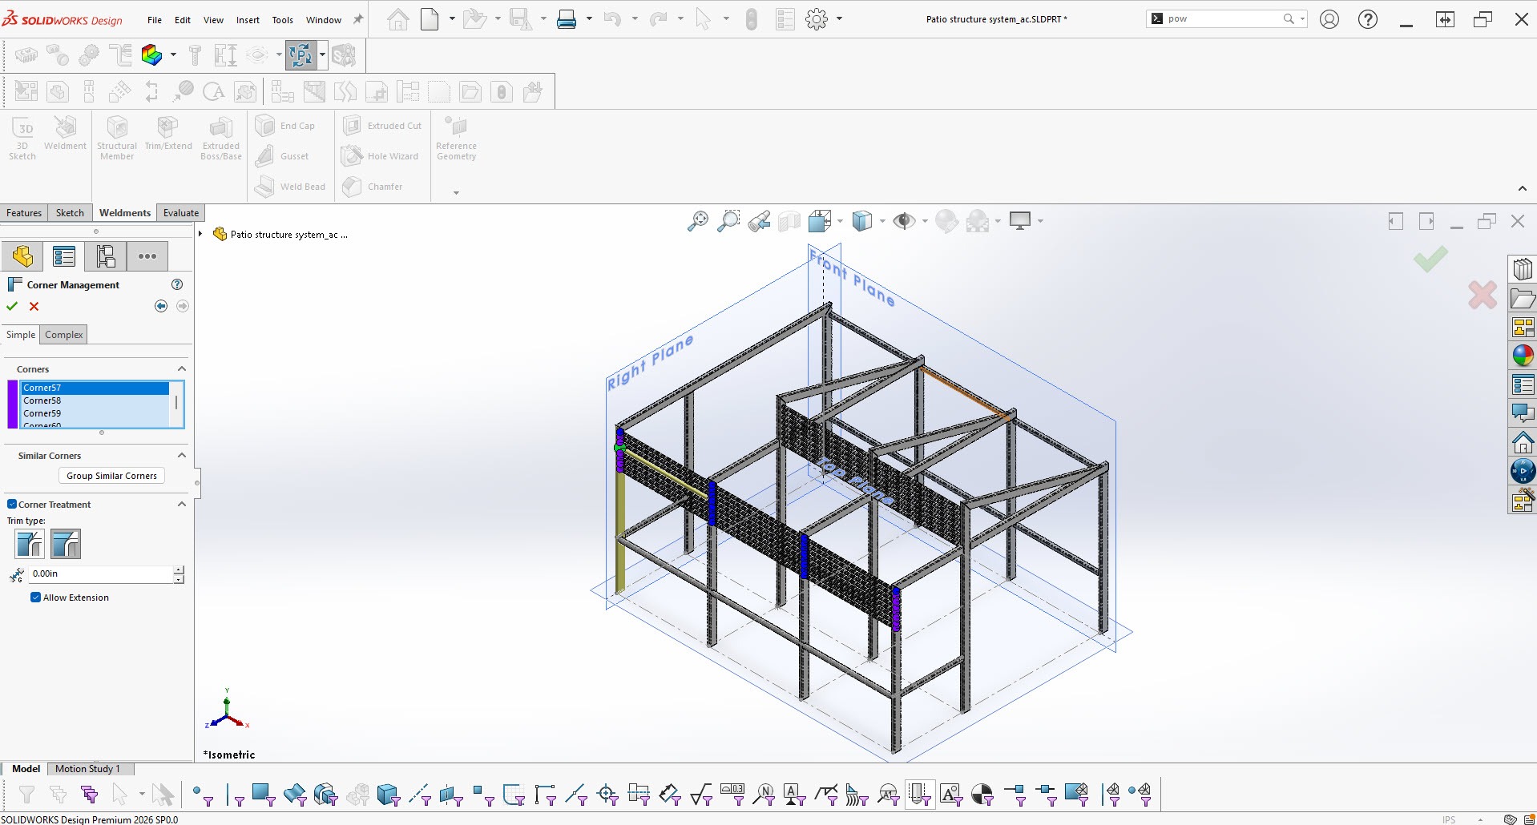This screenshot has width=1537, height=825.
Task: Open the 3D Sketch tool
Action: pos(22,136)
